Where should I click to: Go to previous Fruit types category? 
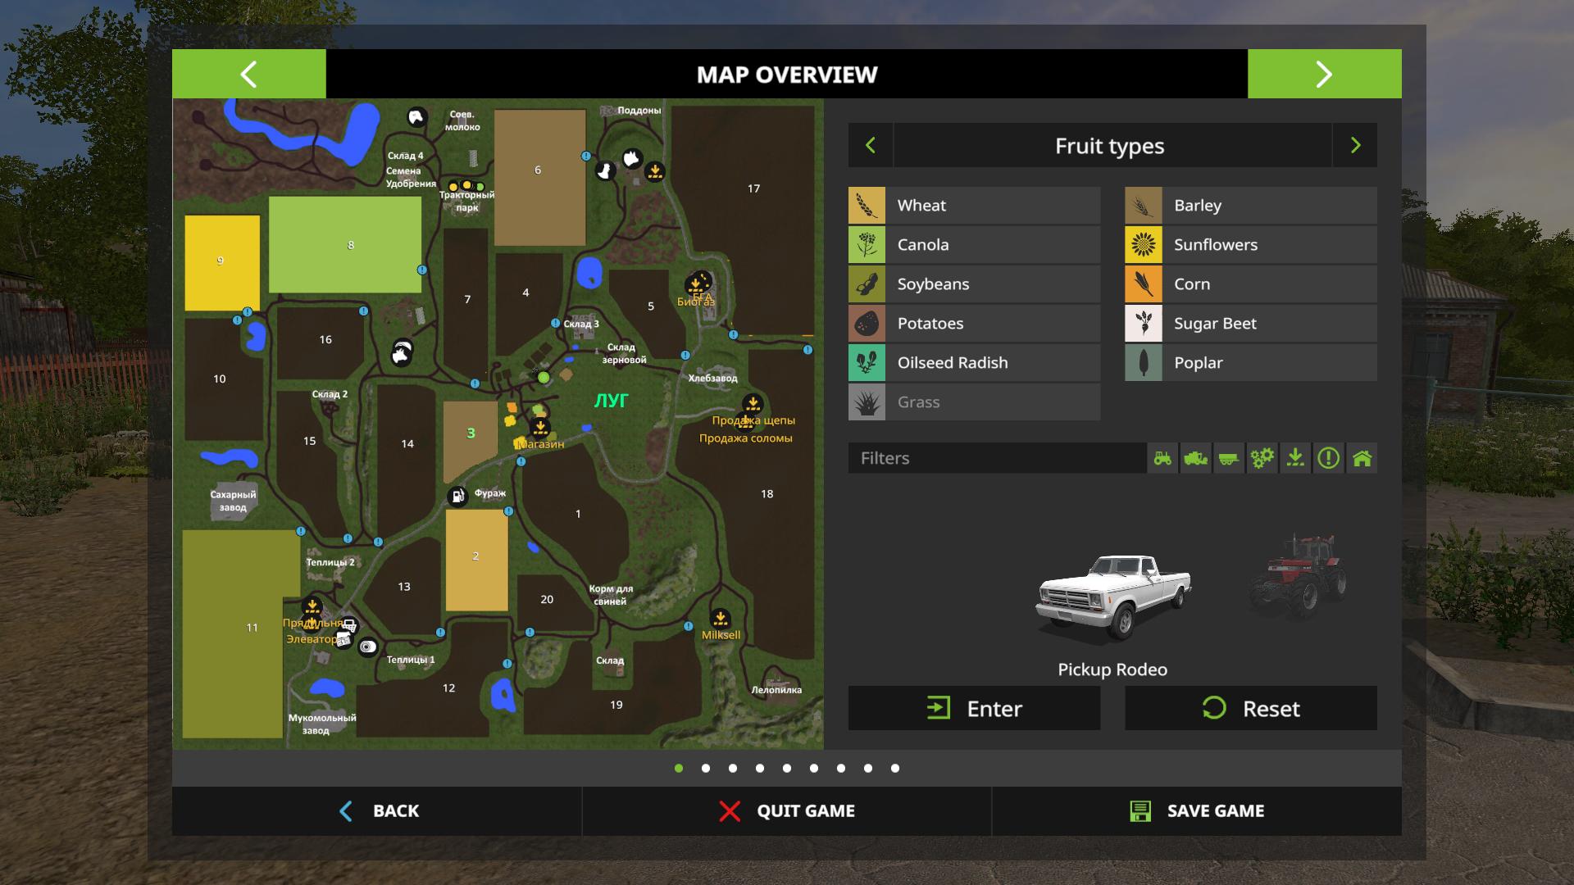(x=871, y=146)
